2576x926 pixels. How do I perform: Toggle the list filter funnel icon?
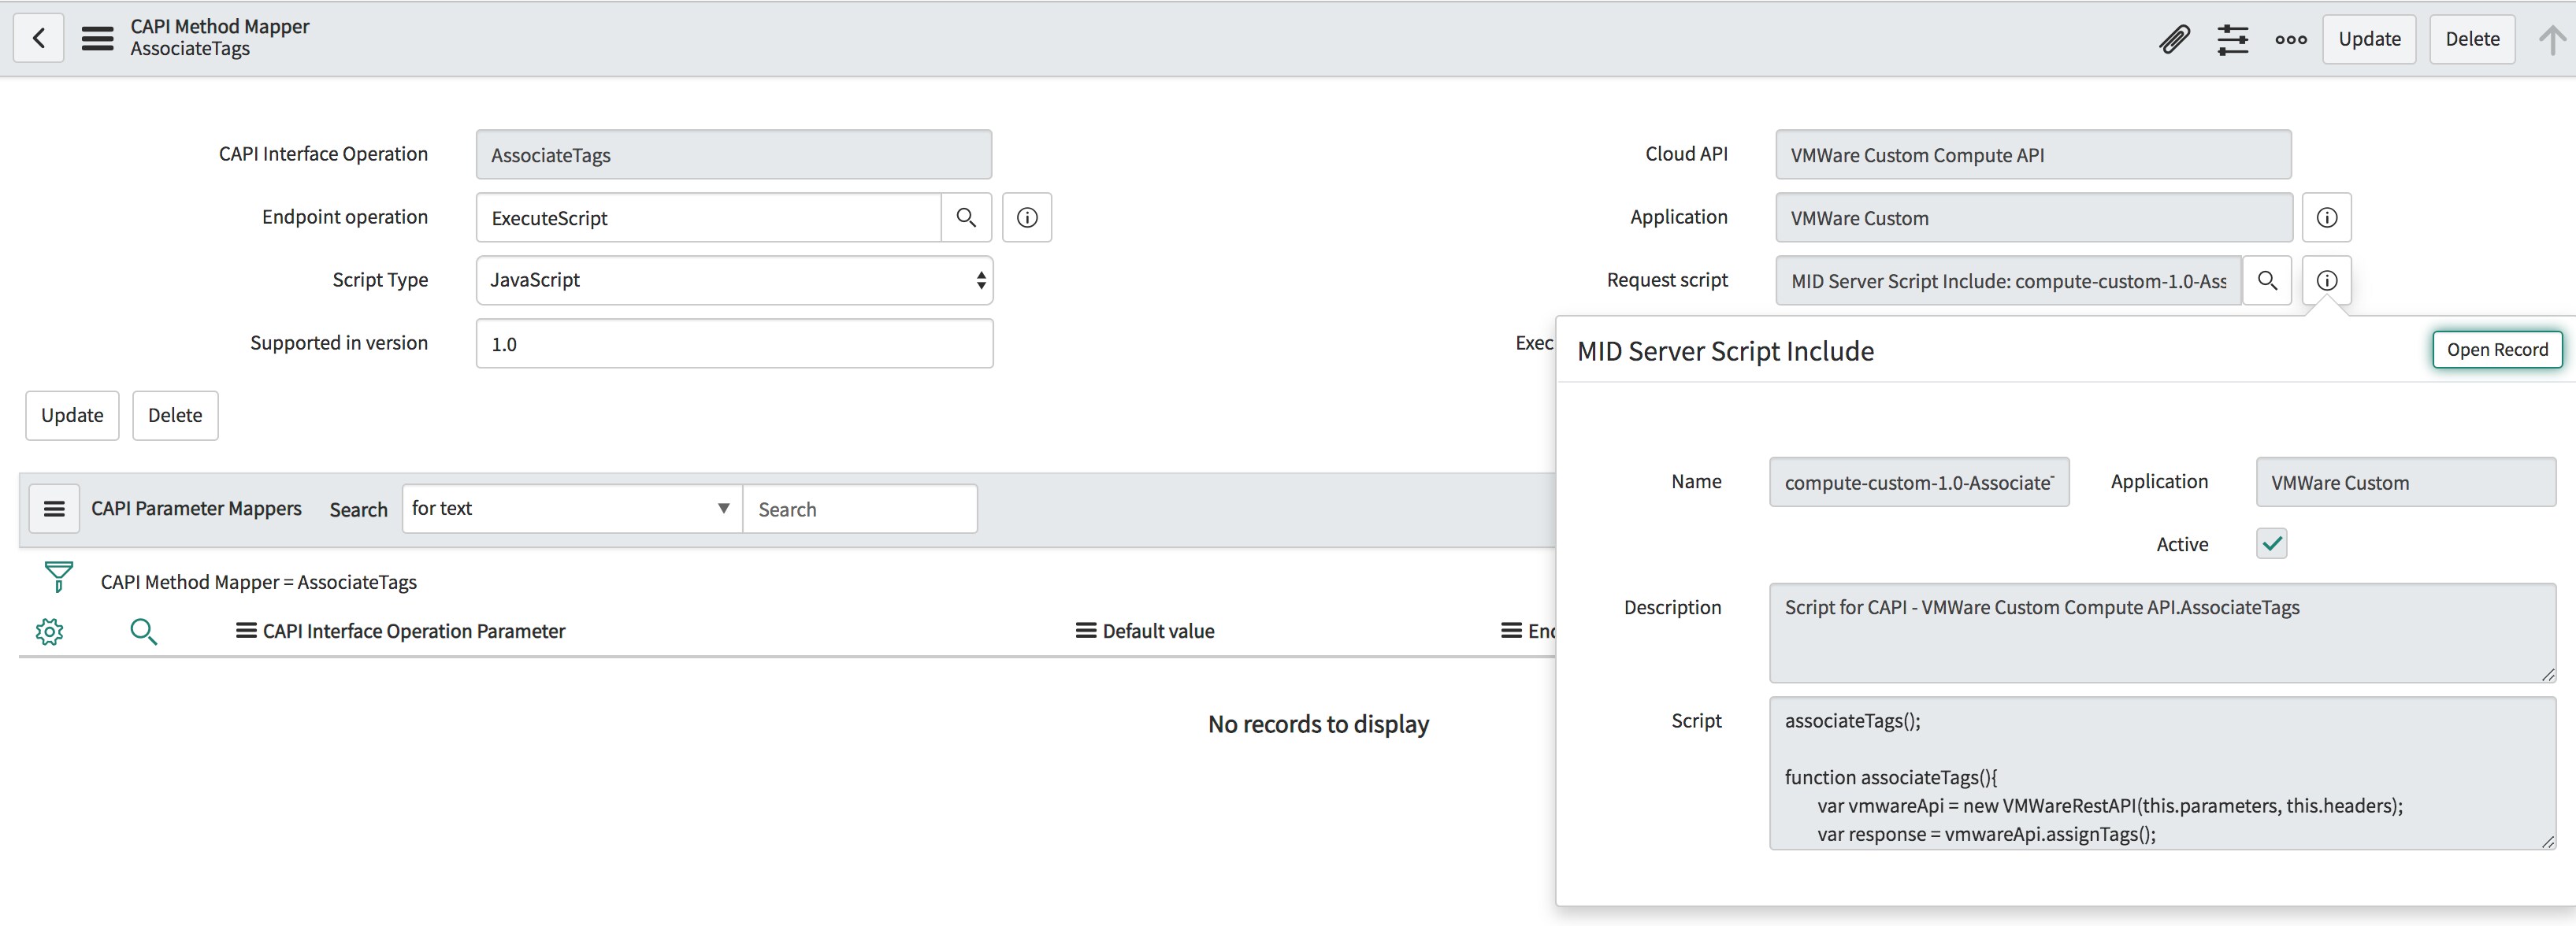[59, 577]
